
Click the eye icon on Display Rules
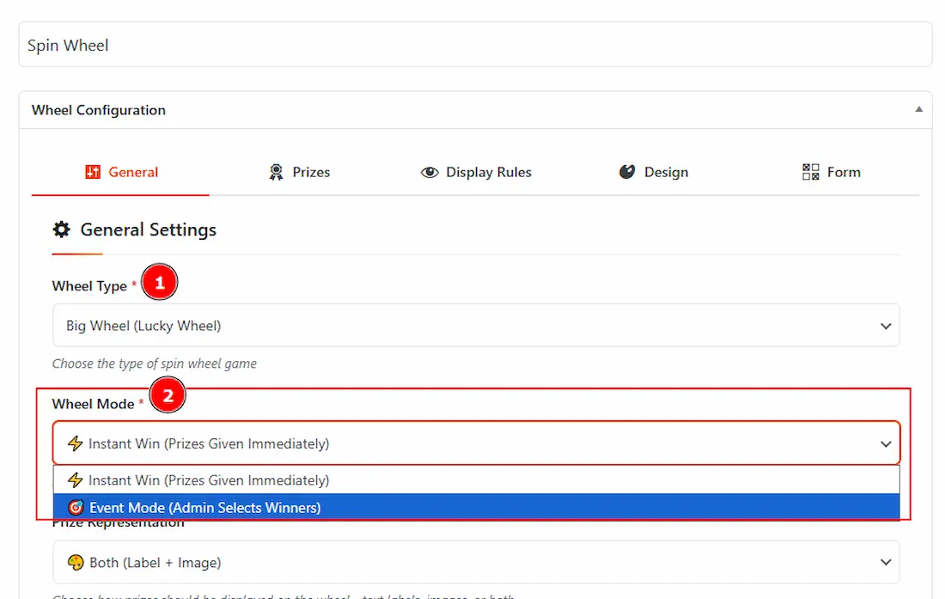tap(430, 172)
